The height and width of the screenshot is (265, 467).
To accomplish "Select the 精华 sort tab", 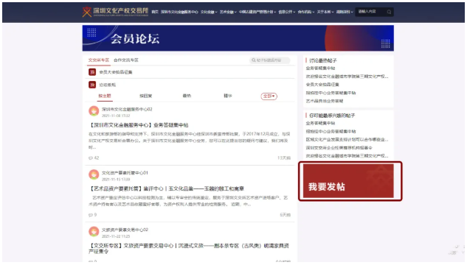I will (x=228, y=96).
